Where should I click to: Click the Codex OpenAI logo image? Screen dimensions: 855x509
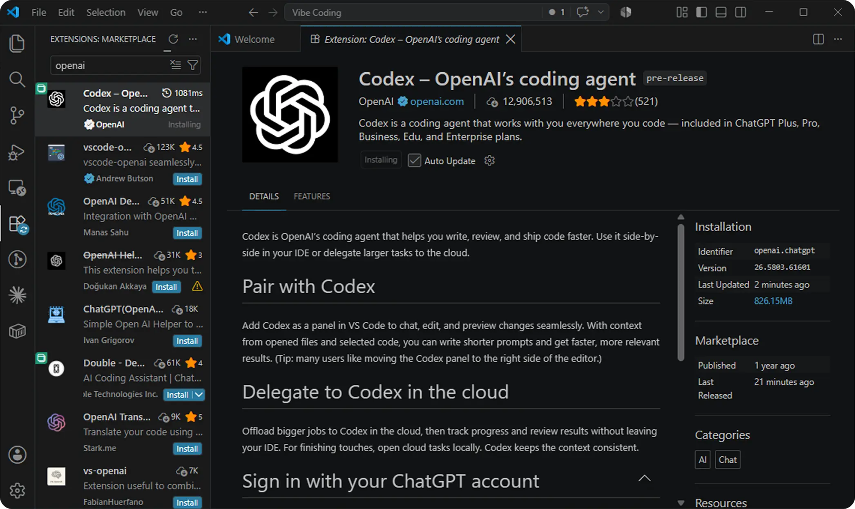[x=290, y=114]
